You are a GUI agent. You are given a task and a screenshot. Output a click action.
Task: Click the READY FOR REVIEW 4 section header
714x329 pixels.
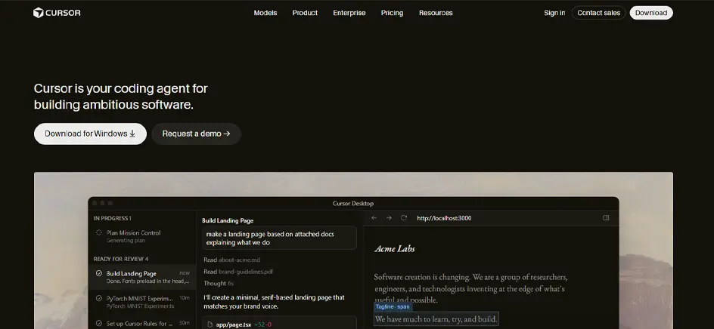(x=121, y=259)
